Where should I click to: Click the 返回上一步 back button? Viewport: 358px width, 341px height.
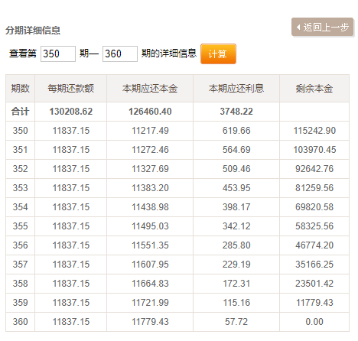tap(322, 27)
